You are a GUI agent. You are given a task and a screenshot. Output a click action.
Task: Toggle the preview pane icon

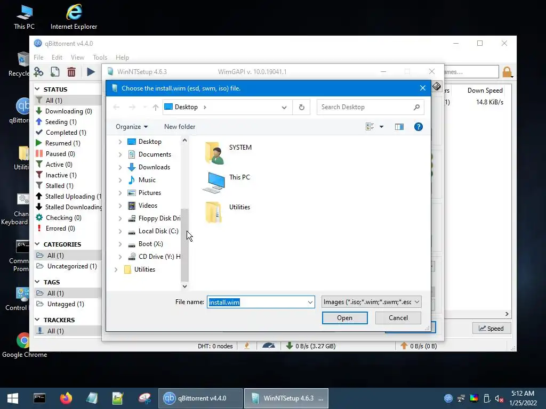click(x=399, y=127)
